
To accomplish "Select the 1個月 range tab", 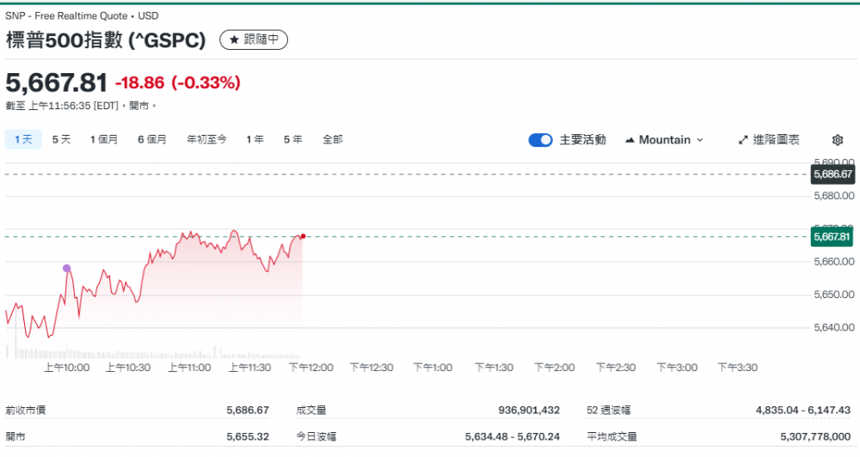I will coord(104,139).
